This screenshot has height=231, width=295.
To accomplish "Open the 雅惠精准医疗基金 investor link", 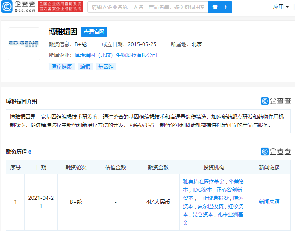I will point(204,182).
